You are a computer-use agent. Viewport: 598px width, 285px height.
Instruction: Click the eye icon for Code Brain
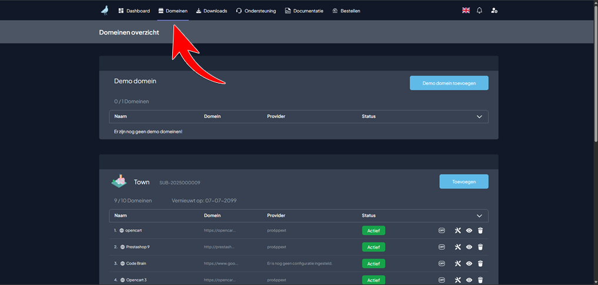pos(469,263)
